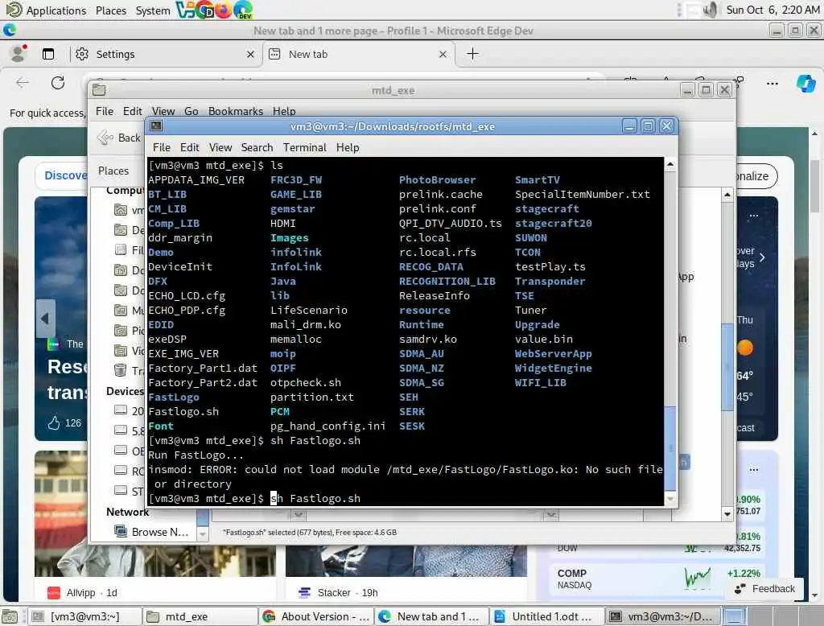824x626 pixels.
Task: Click file manager scrollbar down arrow
Action: [x=727, y=514]
